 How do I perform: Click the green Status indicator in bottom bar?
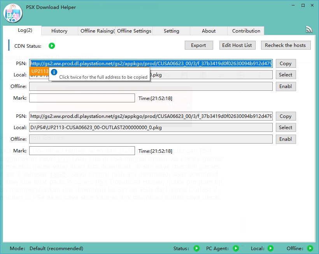[196, 248]
